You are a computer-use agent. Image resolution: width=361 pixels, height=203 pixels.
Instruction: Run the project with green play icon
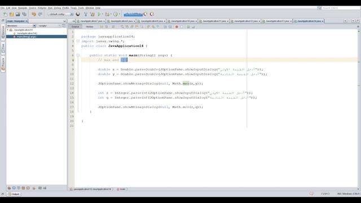(99, 14)
